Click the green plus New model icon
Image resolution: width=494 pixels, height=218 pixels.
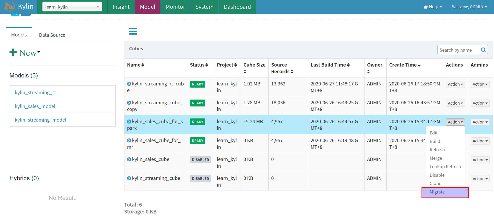tap(13, 52)
